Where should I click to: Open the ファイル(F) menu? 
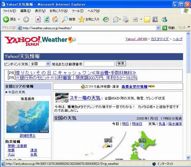click(10, 11)
